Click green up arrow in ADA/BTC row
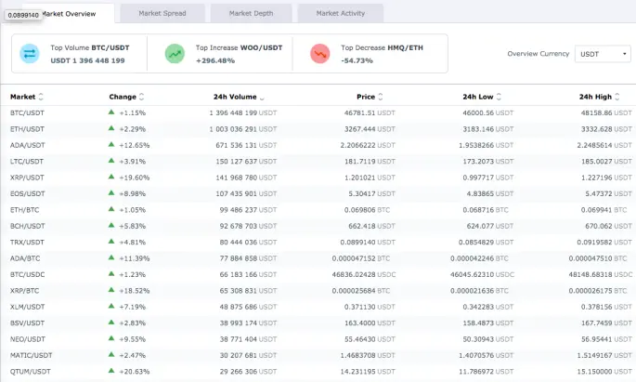Viewport: 636px width, 382px height. tap(111, 257)
